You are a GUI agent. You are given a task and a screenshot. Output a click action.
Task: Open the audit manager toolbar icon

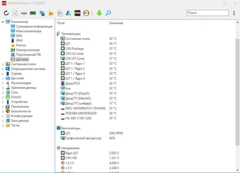click(x=60, y=13)
